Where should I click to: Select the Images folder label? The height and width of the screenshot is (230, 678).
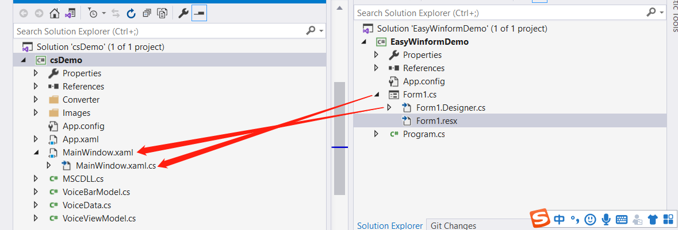(x=76, y=113)
